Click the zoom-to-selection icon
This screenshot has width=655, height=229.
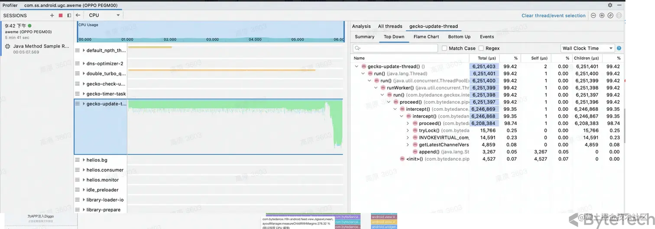(619, 15)
